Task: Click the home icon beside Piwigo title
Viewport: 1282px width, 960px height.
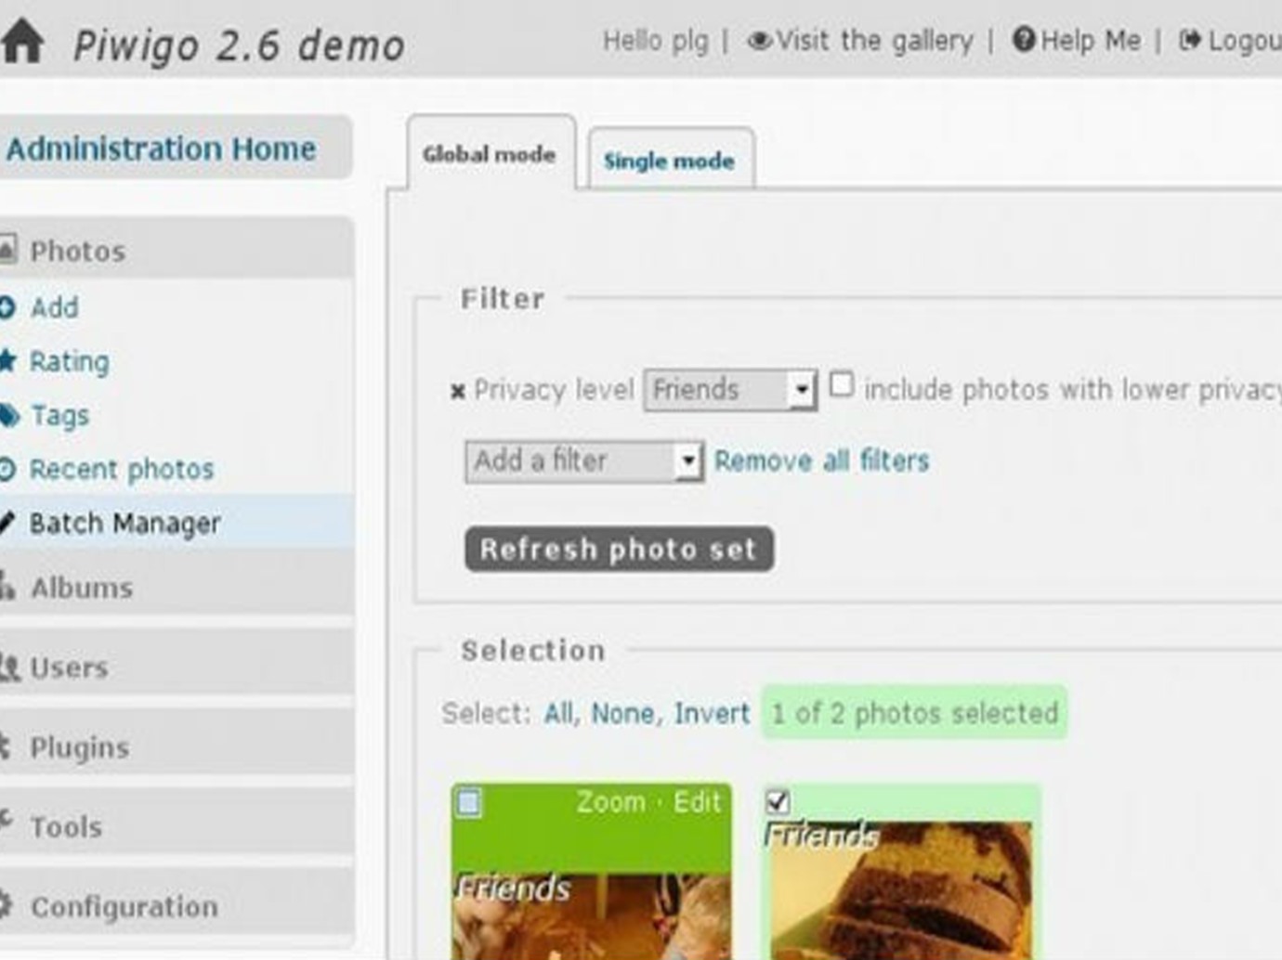Action: tap(22, 42)
